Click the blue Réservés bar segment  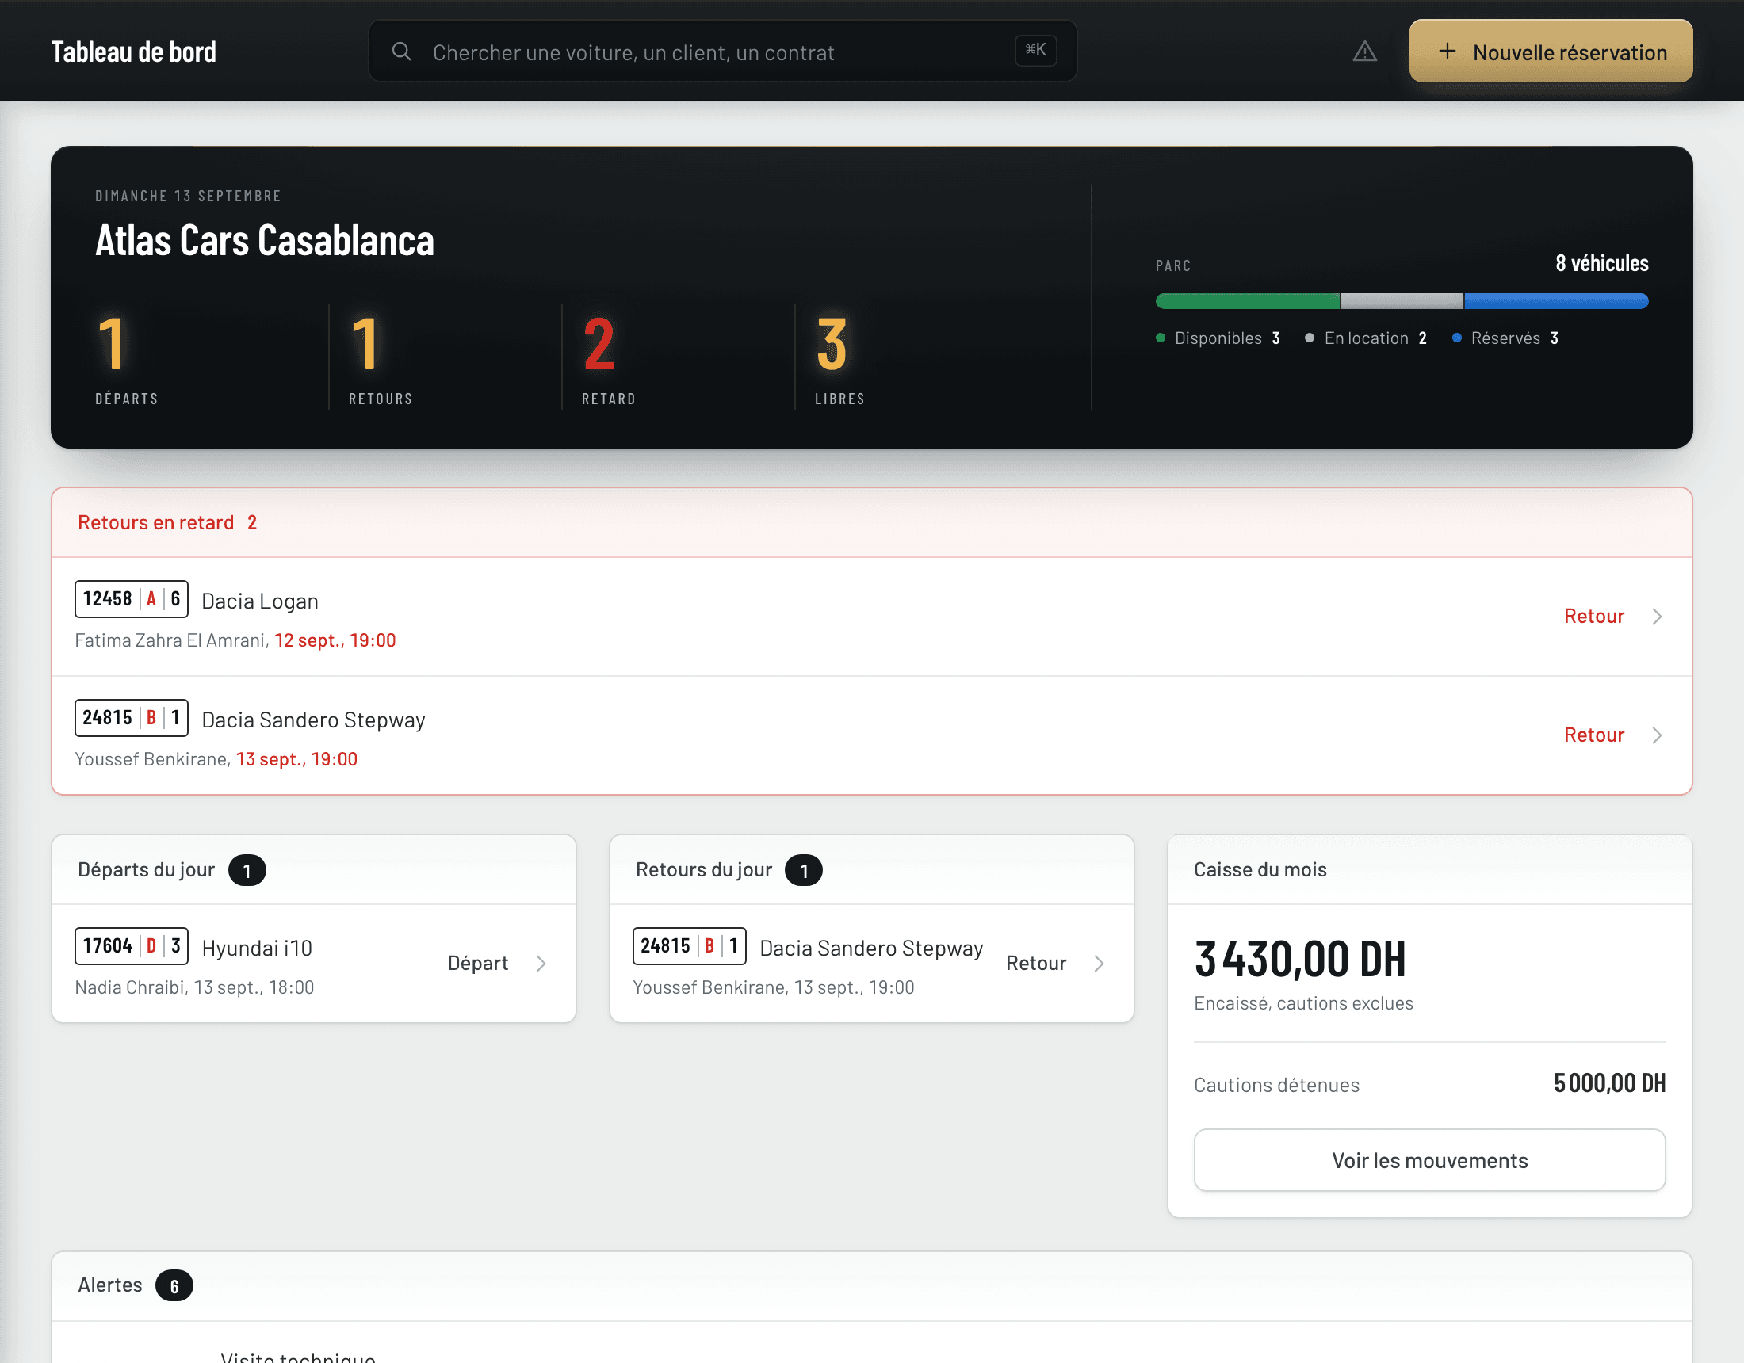1556,301
